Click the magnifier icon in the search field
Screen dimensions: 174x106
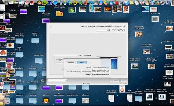click(66, 81)
